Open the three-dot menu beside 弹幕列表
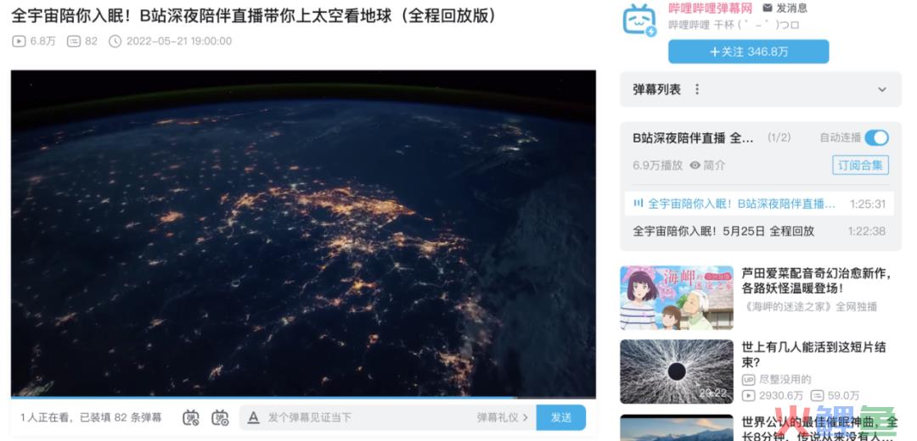The image size is (917, 441). [696, 89]
